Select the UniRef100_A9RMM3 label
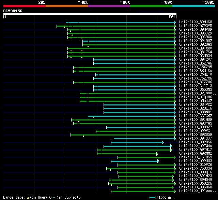Screen dimensions: 218x200 (196, 161)
